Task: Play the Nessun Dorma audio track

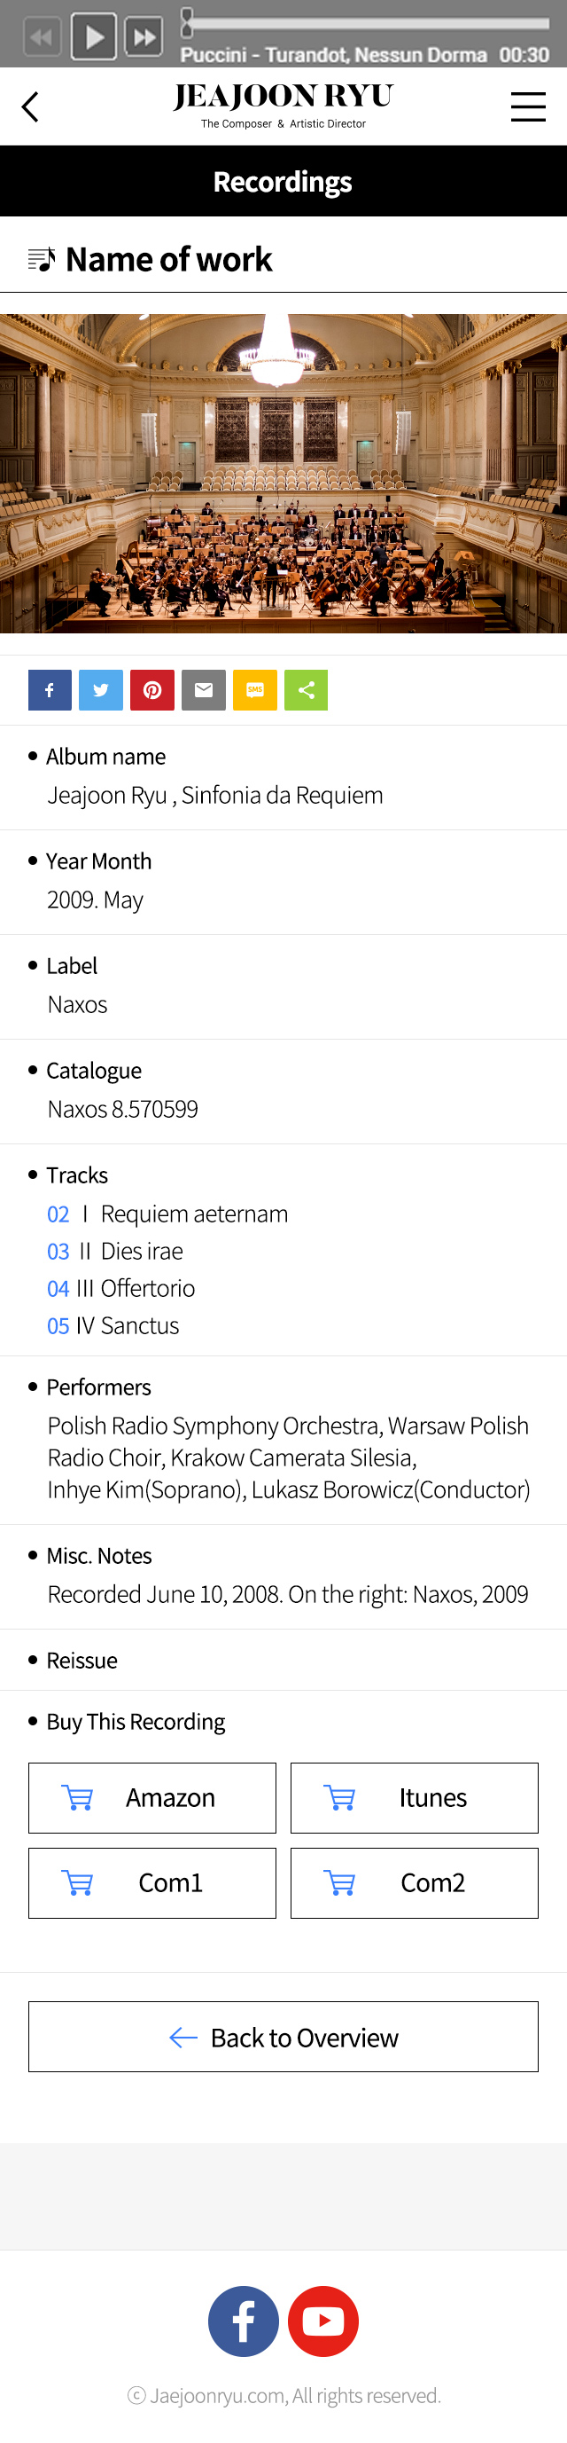Action: coord(94,37)
